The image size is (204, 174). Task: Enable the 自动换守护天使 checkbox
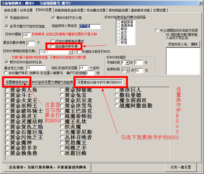point(53,46)
